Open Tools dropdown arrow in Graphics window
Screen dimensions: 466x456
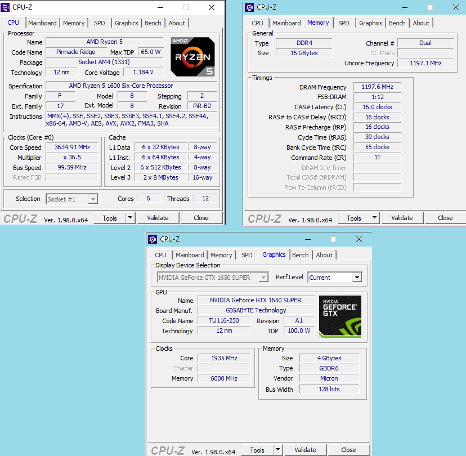[277, 450]
